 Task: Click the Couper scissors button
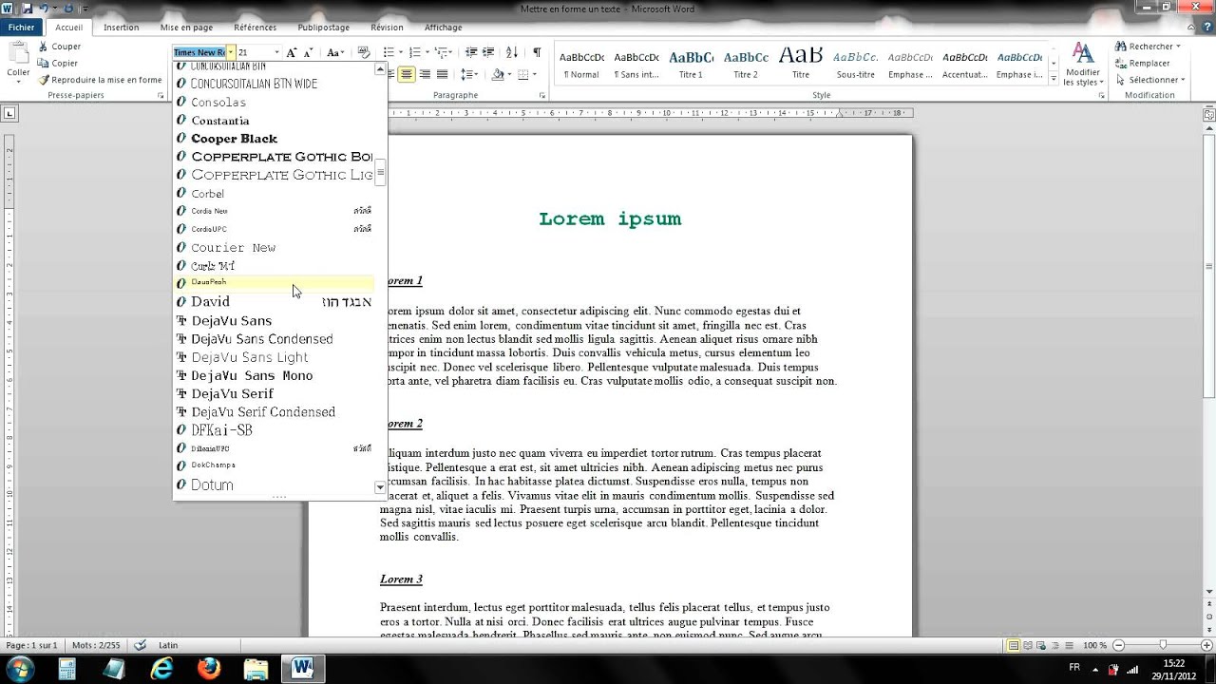[59, 47]
